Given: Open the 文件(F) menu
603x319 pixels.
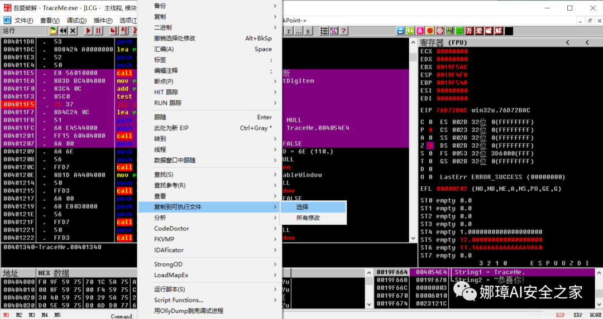Looking at the screenshot, I should tap(23, 21).
